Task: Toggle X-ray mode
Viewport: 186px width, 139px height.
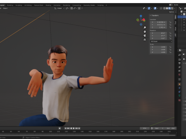Action: tap(161, 8)
